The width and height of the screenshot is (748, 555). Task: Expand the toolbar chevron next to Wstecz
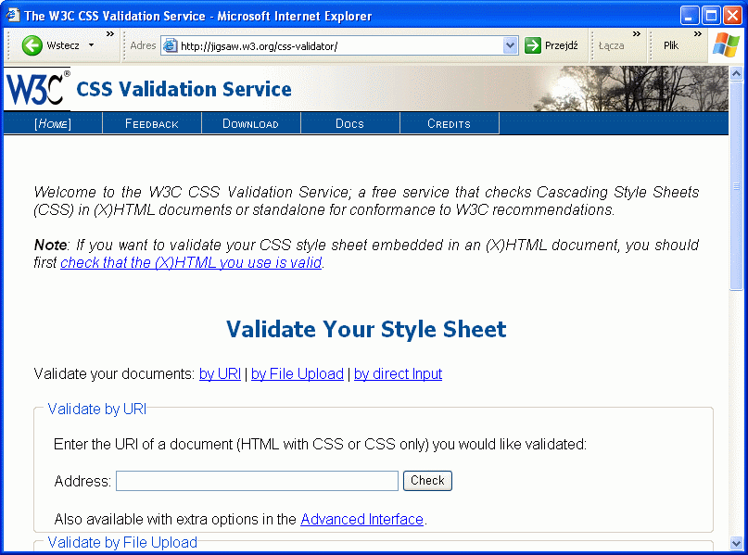pyautogui.click(x=110, y=34)
